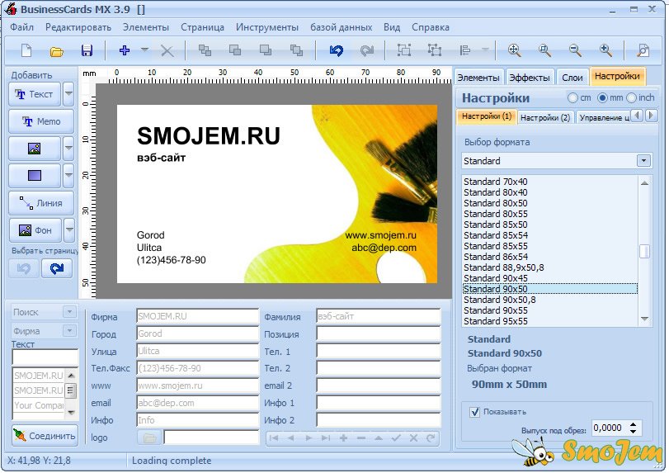
Task: Browse logo file with folder button
Action: (x=149, y=438)
